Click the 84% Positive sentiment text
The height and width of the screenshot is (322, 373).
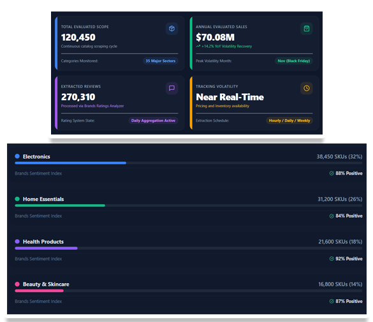click(349, 216)
